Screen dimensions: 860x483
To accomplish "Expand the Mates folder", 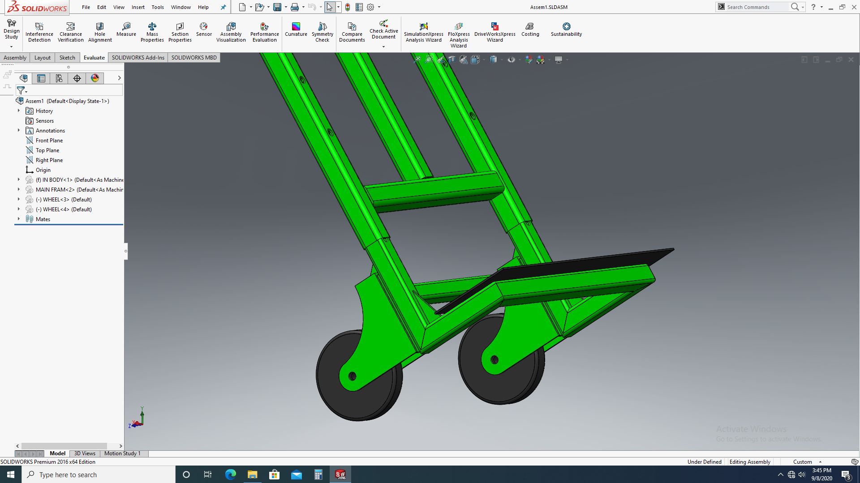I will 19,219.
